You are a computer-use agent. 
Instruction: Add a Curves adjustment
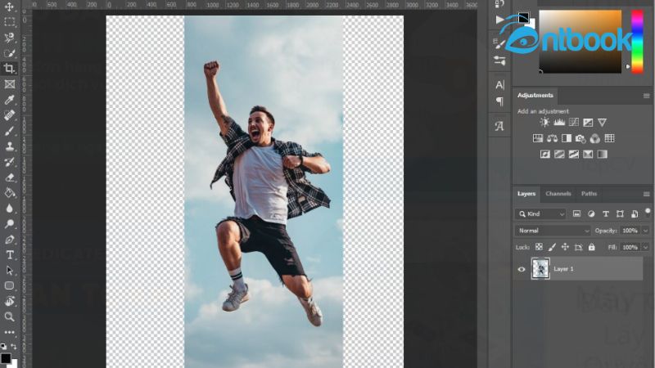coord(574,122)
